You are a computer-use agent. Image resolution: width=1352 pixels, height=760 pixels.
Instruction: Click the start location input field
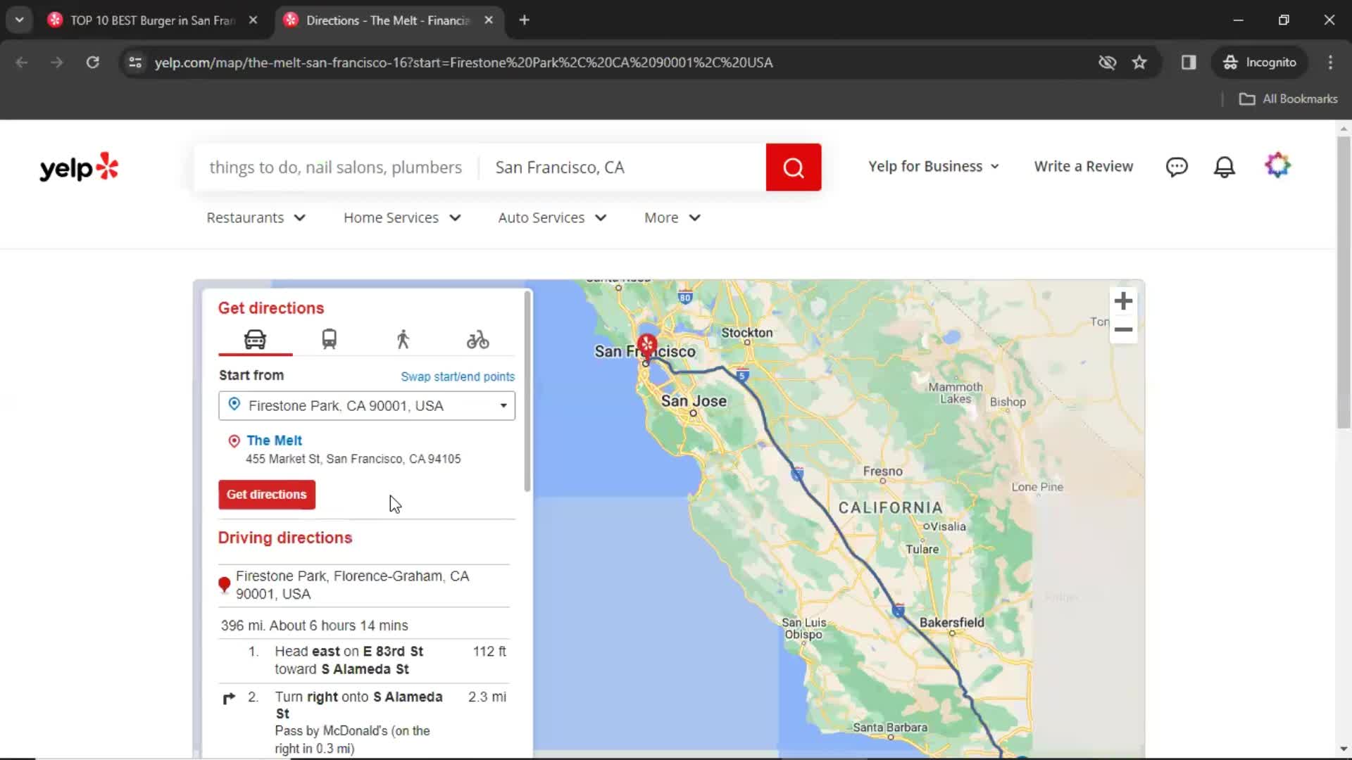(x=366, y=405)
